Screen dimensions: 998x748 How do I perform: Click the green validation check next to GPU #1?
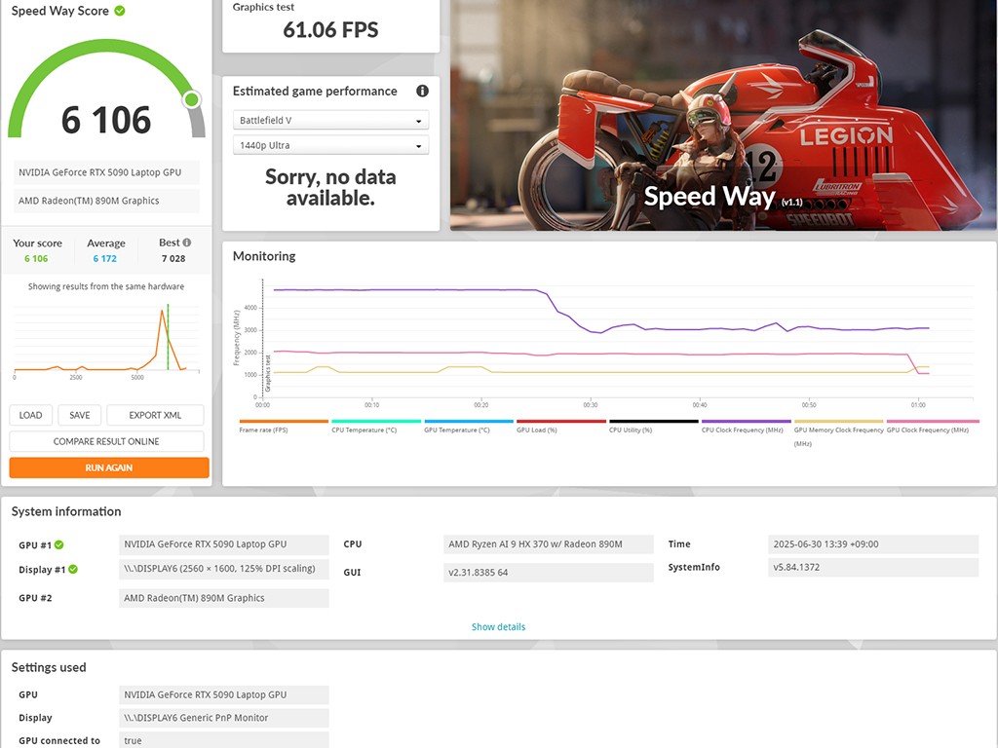click(58, 544)
